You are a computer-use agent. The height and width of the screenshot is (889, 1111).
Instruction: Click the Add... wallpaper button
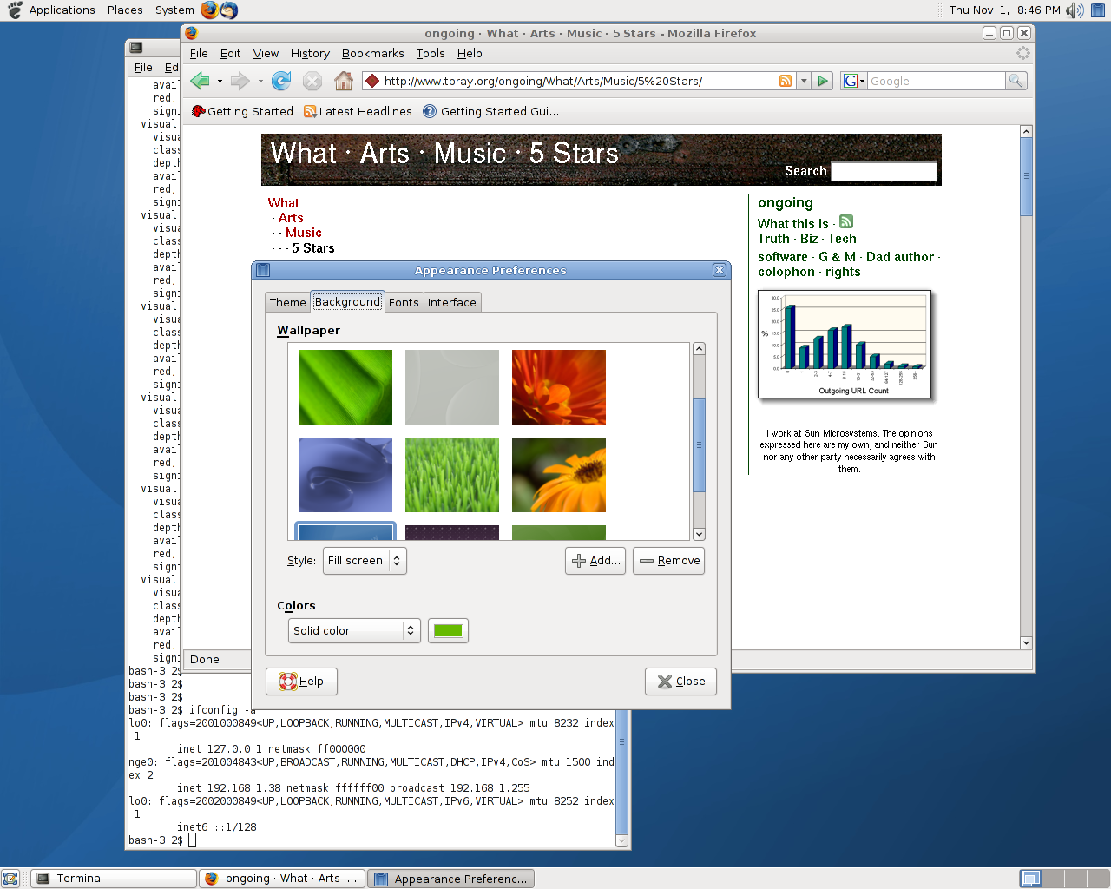tap(595, 560)
